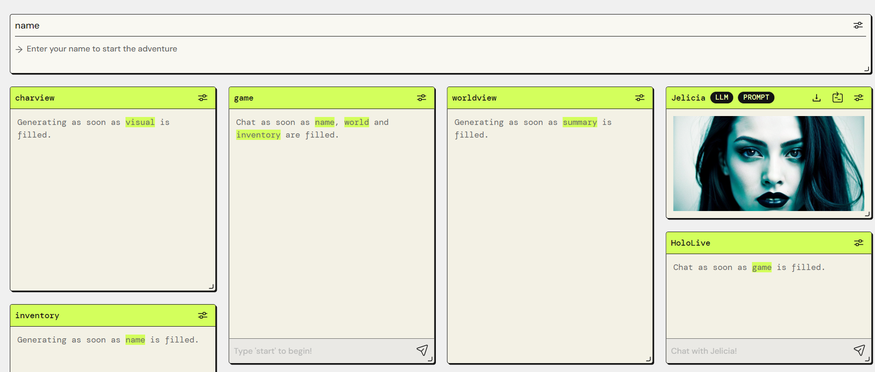Focus the 'Chat with Jelicia!' input
The width and height of the screenshot is (875, 372).
(x=759, y=351)
